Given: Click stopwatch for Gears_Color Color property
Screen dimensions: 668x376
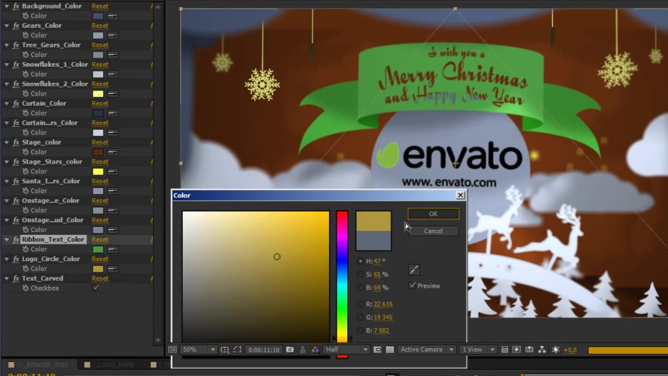Looking at the screenshot, I should click(x=26, y=36).
